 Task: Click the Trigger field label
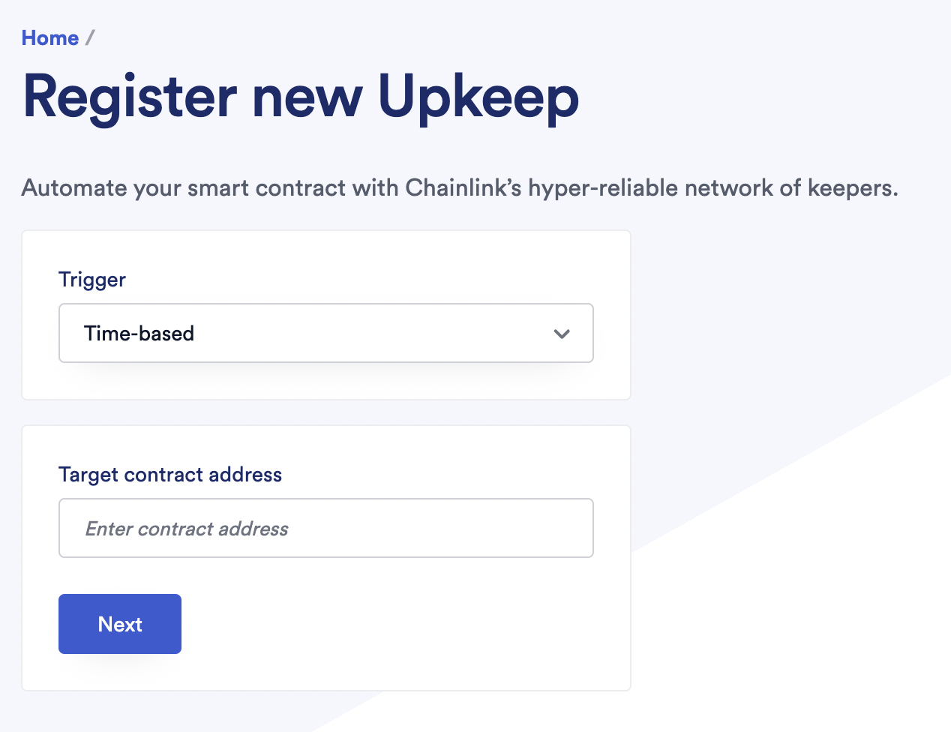(91, 280)
